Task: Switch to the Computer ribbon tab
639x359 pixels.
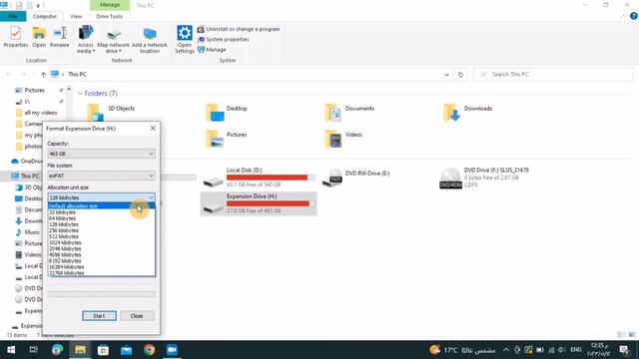Action: tap(44, 16)
